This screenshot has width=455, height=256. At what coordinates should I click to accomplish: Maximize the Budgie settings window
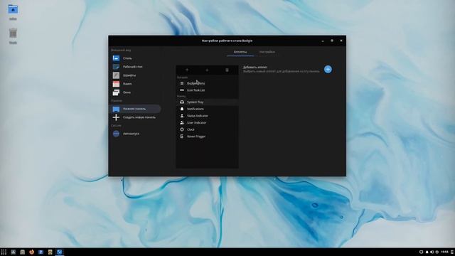pos(332,41)
